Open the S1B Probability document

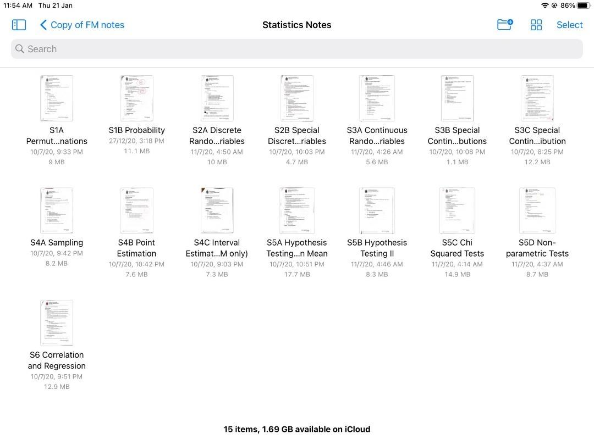tap(136, 99)
